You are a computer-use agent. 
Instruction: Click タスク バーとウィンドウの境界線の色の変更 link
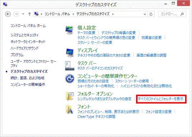click(x=106, y=38)
